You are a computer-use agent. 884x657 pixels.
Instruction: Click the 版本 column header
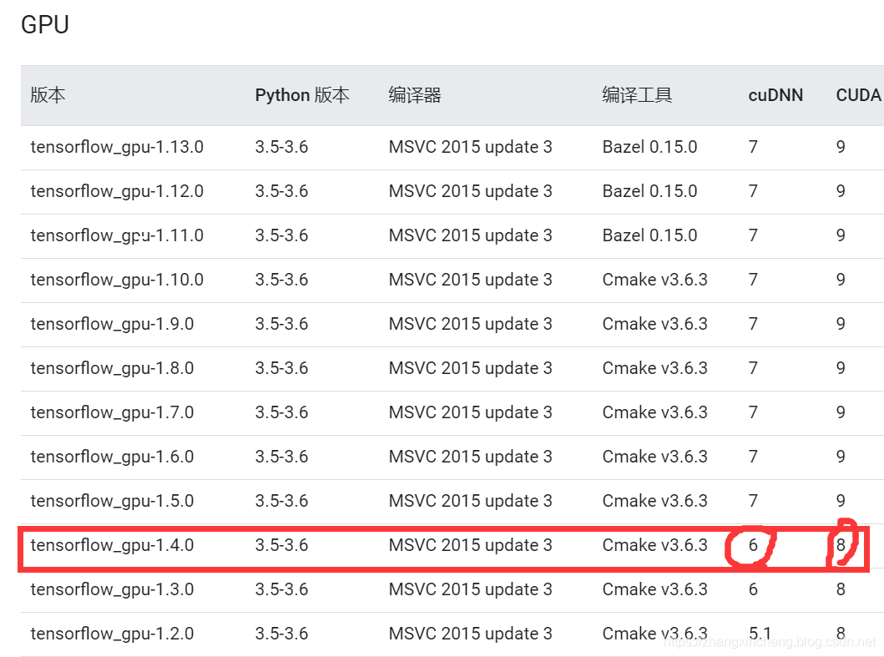click(x=48, y=94)
